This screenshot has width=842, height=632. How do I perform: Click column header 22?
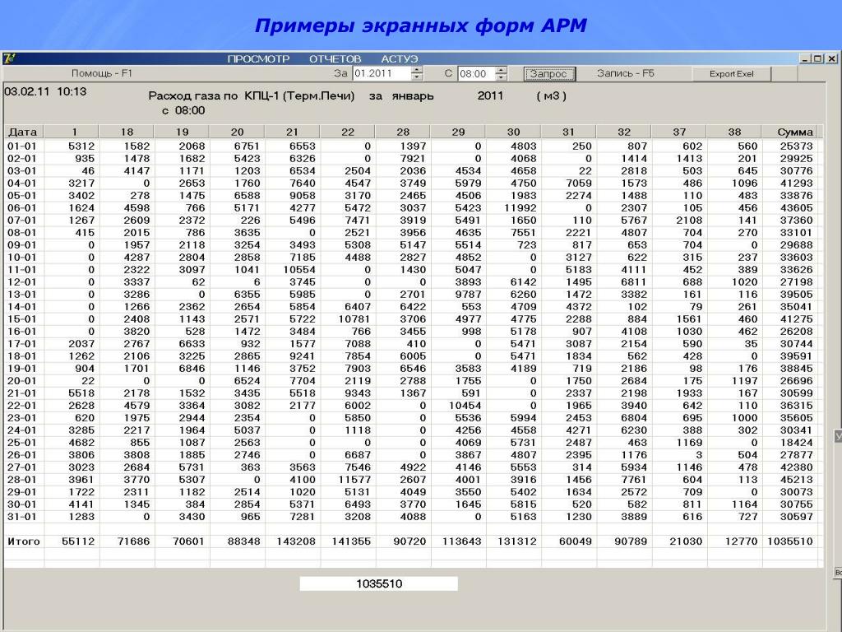coord(348,132)
